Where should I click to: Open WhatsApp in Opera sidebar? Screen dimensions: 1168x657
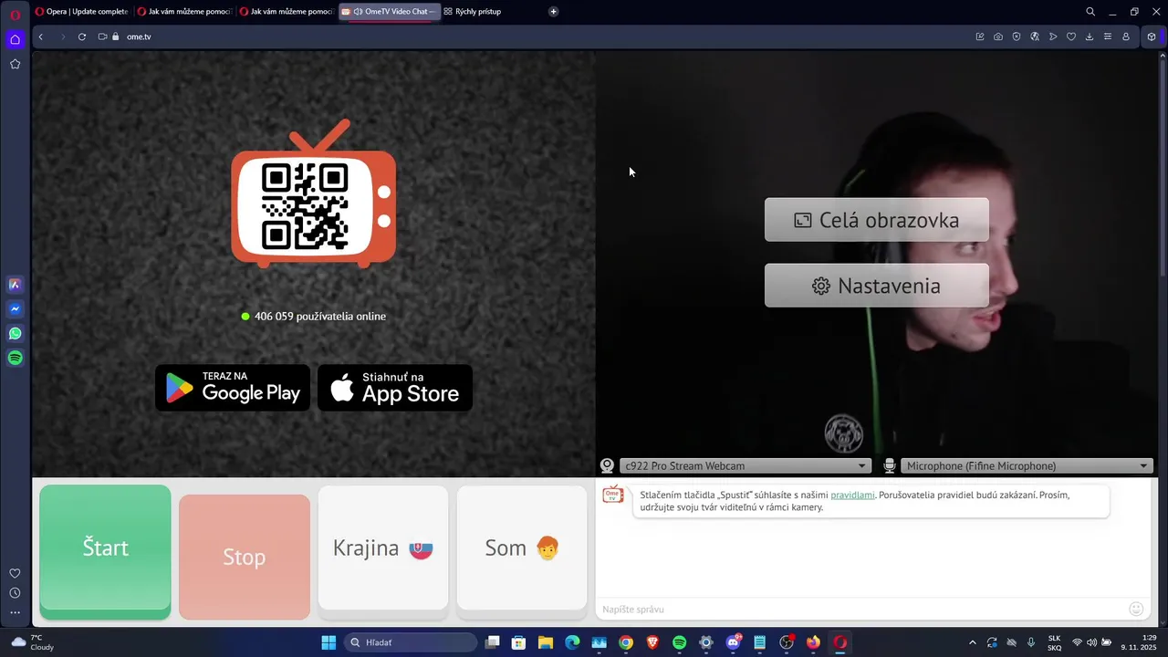click(x=15, y=334)
